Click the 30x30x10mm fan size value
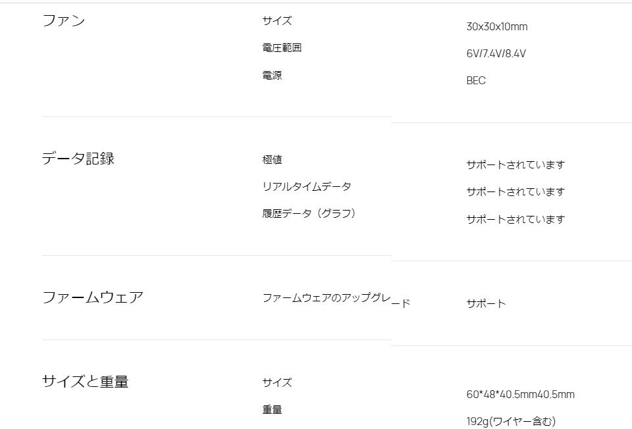Image resolution: width=632 pixels, height=429 pixels. 496,27
